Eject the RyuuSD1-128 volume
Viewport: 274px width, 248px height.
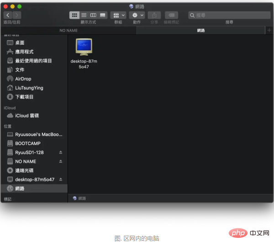point(61,152)
